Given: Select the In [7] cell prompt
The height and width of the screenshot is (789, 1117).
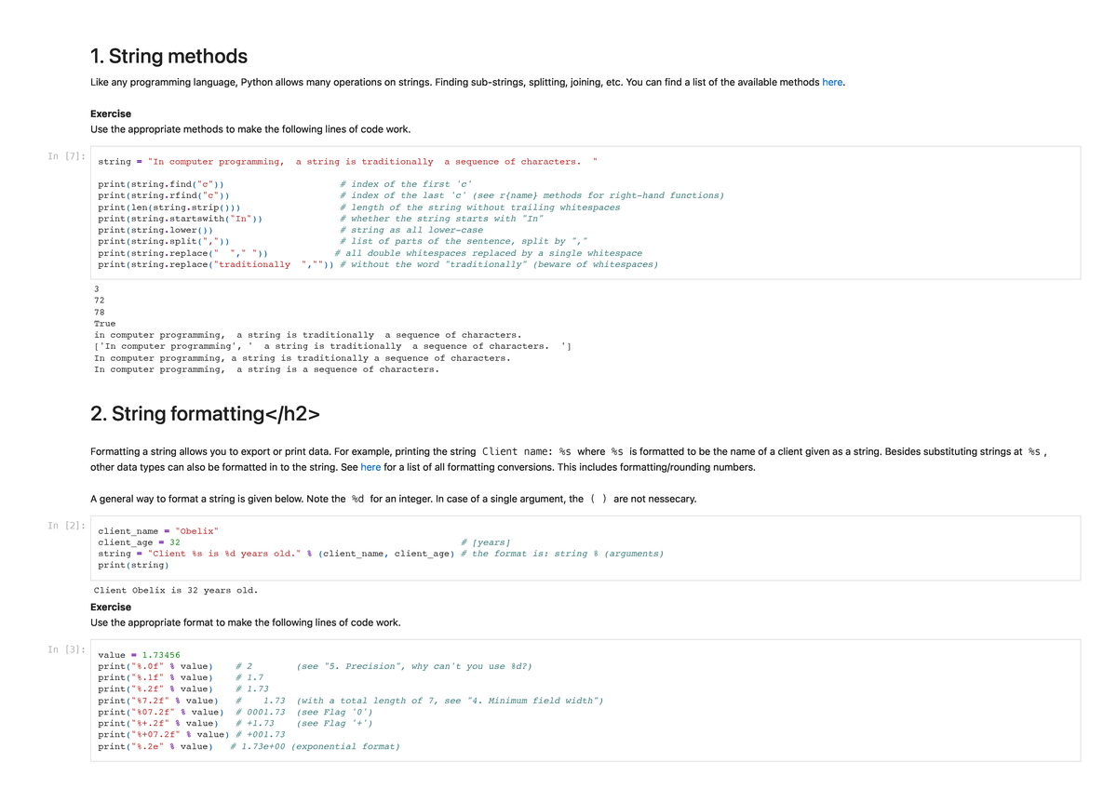Looking at the screenshot, I should click(x=67, y=156).
